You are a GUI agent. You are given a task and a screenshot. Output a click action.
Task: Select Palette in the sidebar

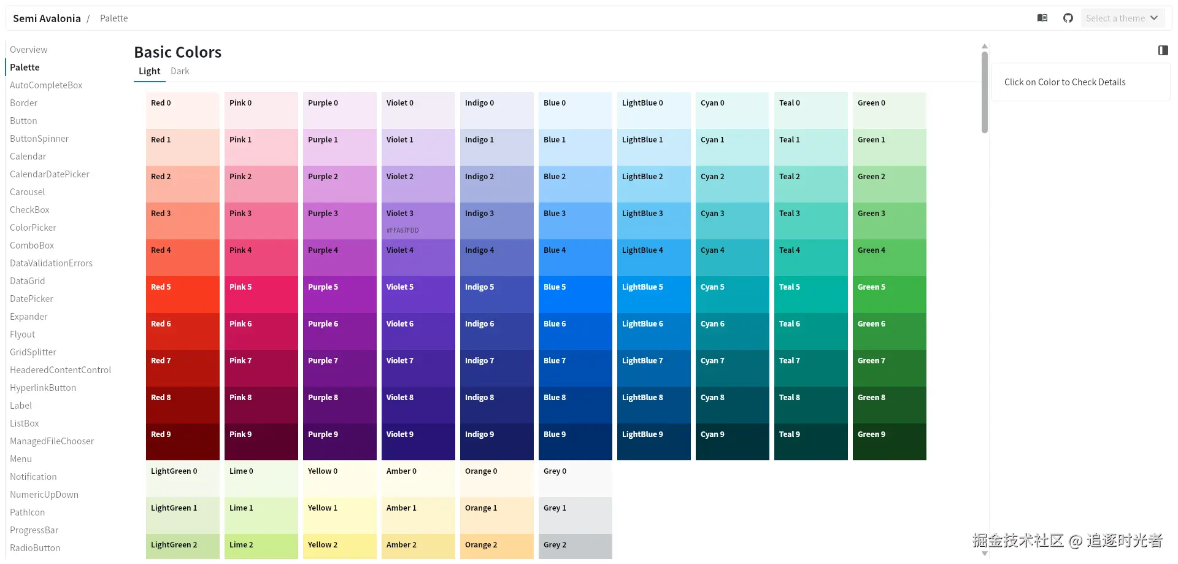25,68
